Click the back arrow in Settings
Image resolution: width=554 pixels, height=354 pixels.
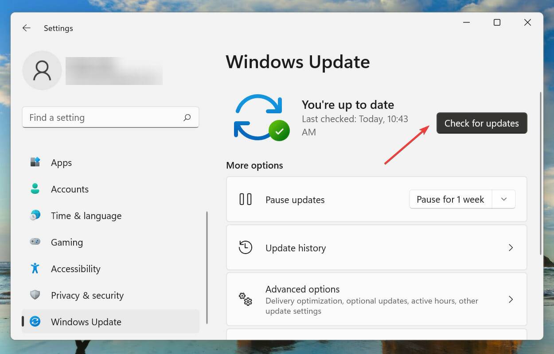pyautogui.click(x=26, y=28)
